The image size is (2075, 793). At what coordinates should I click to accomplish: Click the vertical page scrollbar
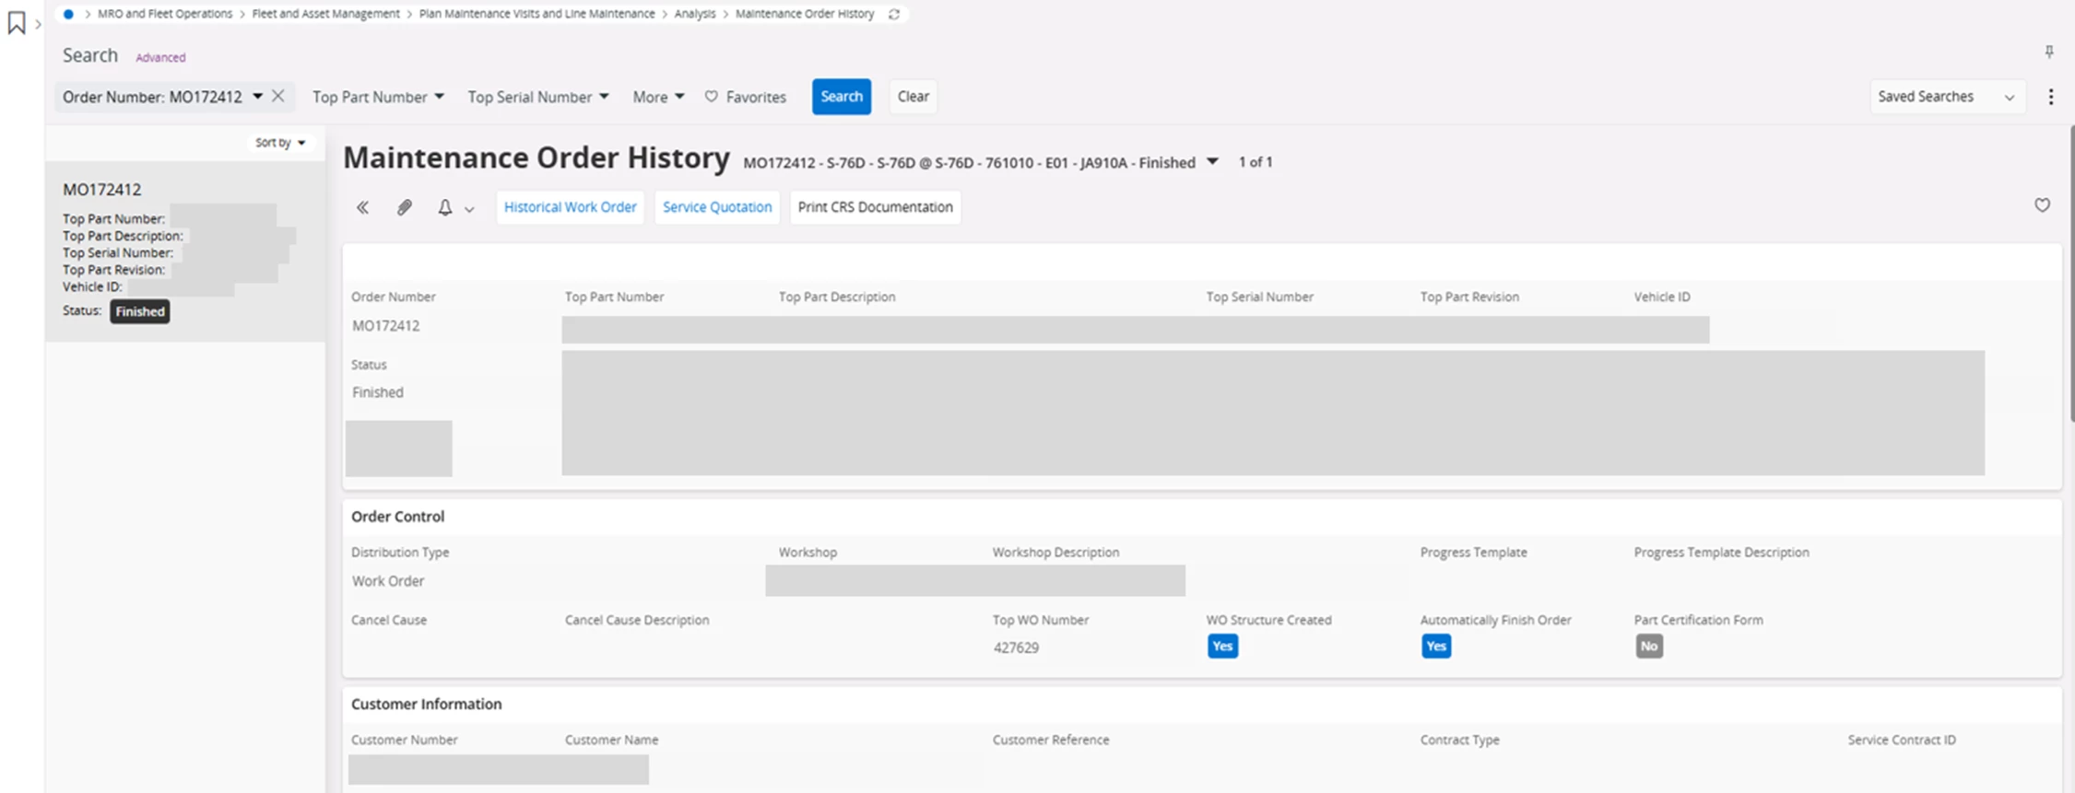2071,274
